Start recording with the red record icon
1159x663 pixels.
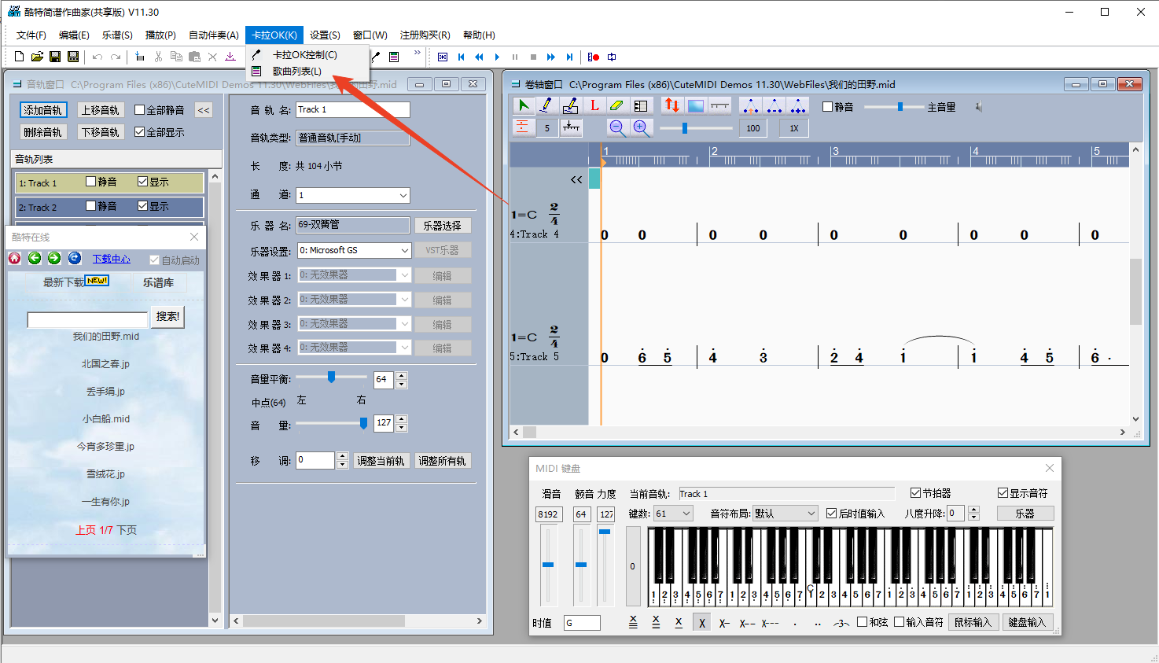click(x=594, y=57)
